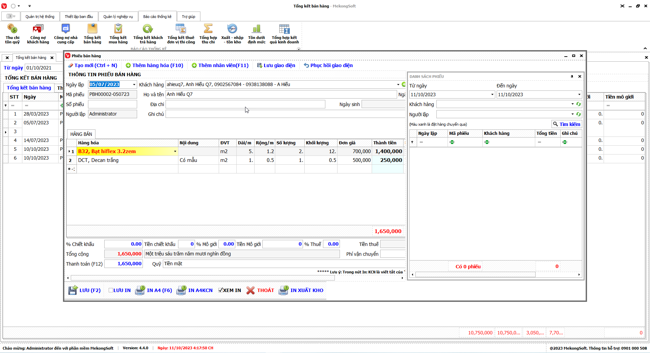Select the HÀNG BÁN tab

[81, 134]
